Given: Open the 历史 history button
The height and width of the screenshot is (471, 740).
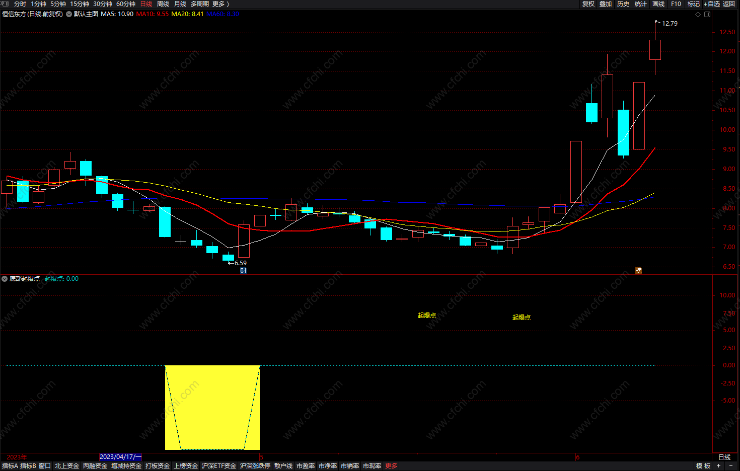Looking at the screenshot, I should tap(623, 4).
